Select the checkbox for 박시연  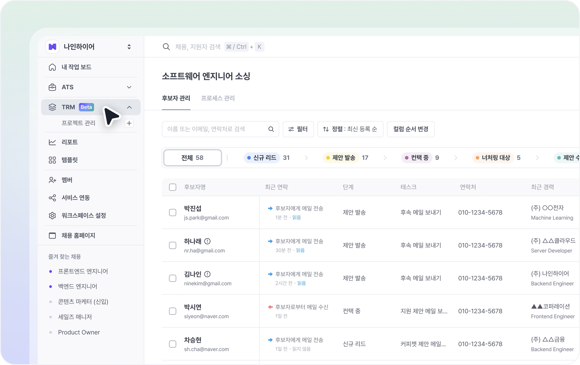pos(172,311)
